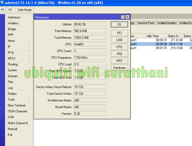This screenshot has width=192, height=146.
Task: Click the Version field 5.20
Action: click(90, 114)
